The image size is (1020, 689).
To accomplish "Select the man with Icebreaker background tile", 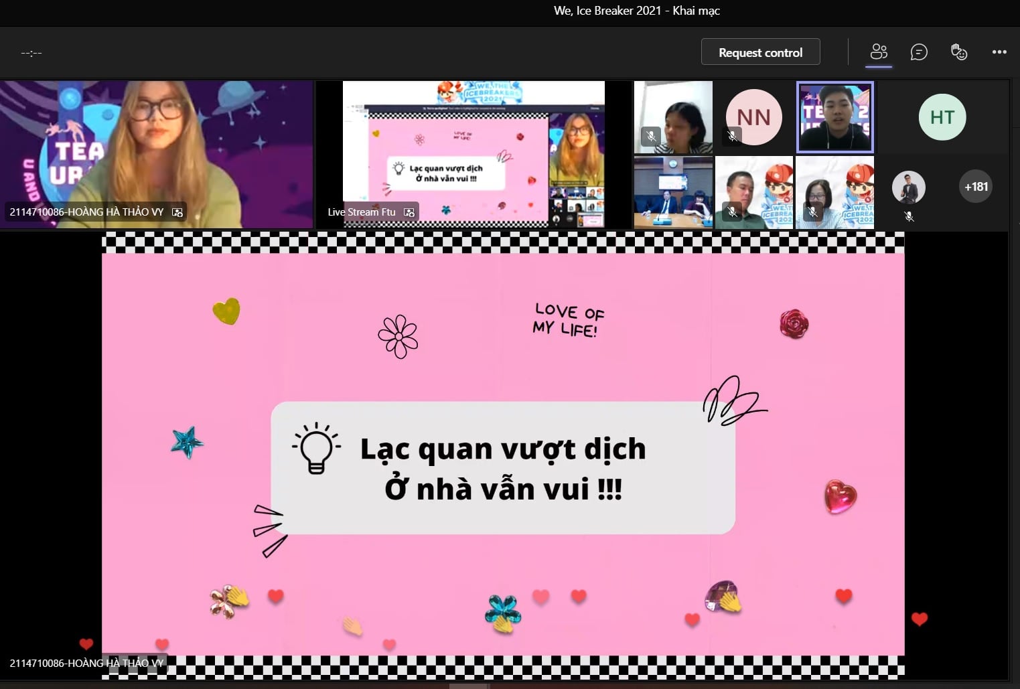I will [754, 193].
